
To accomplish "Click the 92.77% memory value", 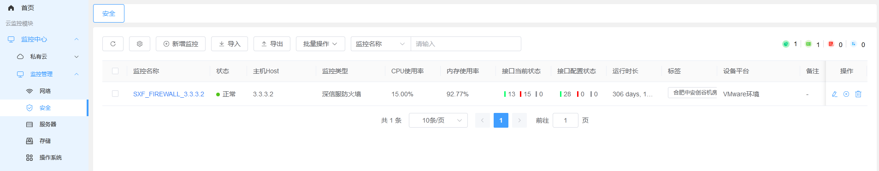I will click(x=458, y=94).
